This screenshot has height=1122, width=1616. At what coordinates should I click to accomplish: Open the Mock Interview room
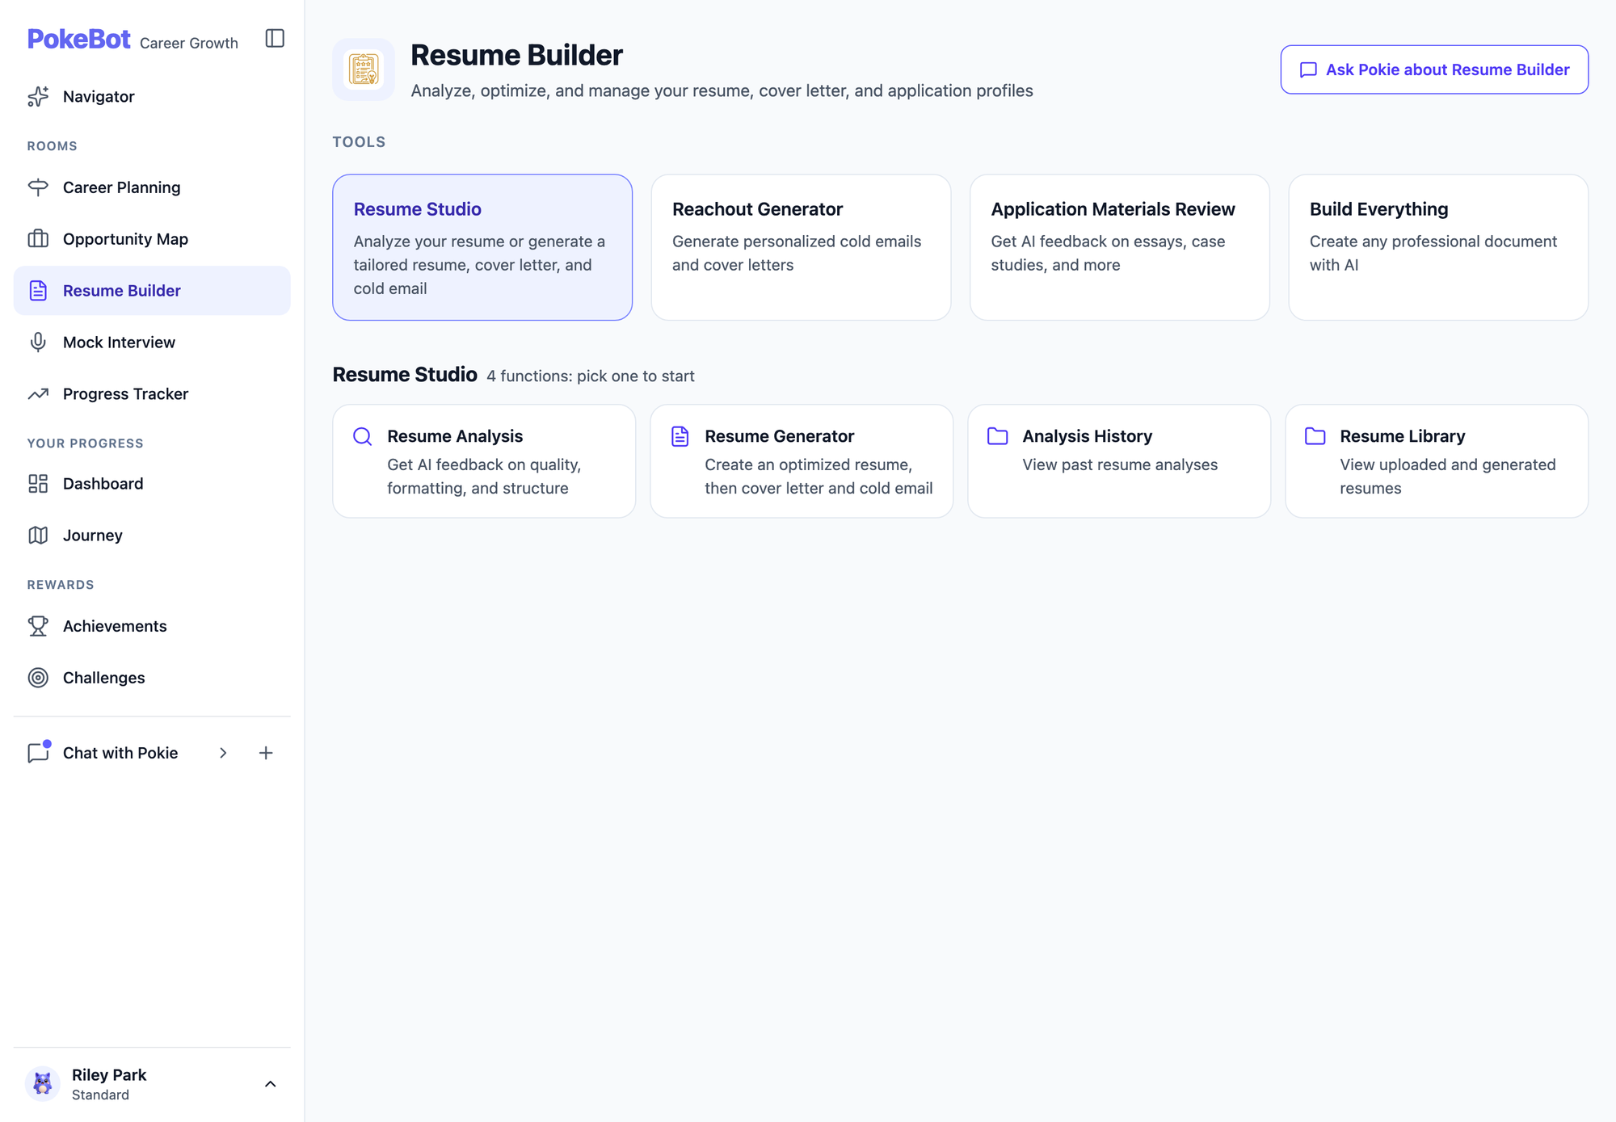point(152,342)
